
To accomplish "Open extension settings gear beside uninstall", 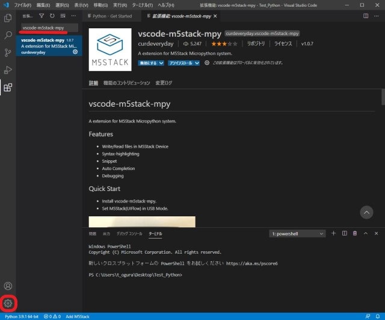I will [207, 63].
